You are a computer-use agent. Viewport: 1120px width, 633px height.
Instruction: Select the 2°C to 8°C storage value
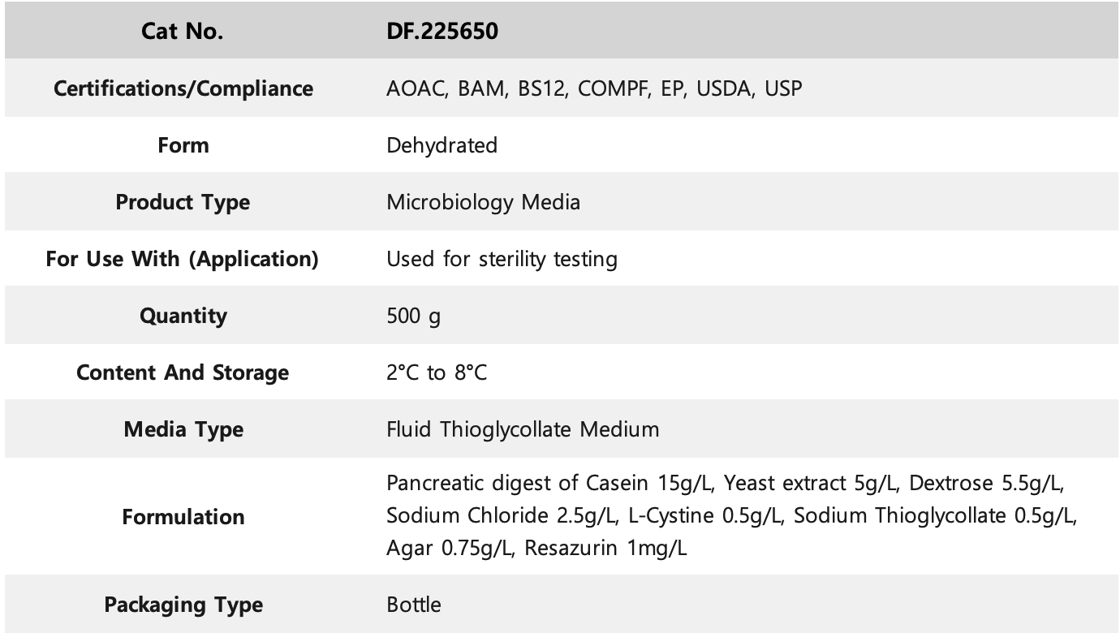click(x=437, y=372)
